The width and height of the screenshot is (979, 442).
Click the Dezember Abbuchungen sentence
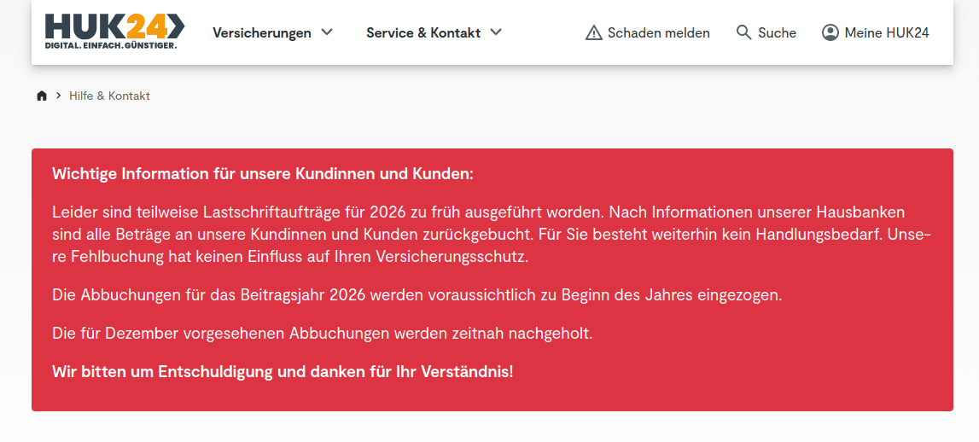(x=322, y=334)
